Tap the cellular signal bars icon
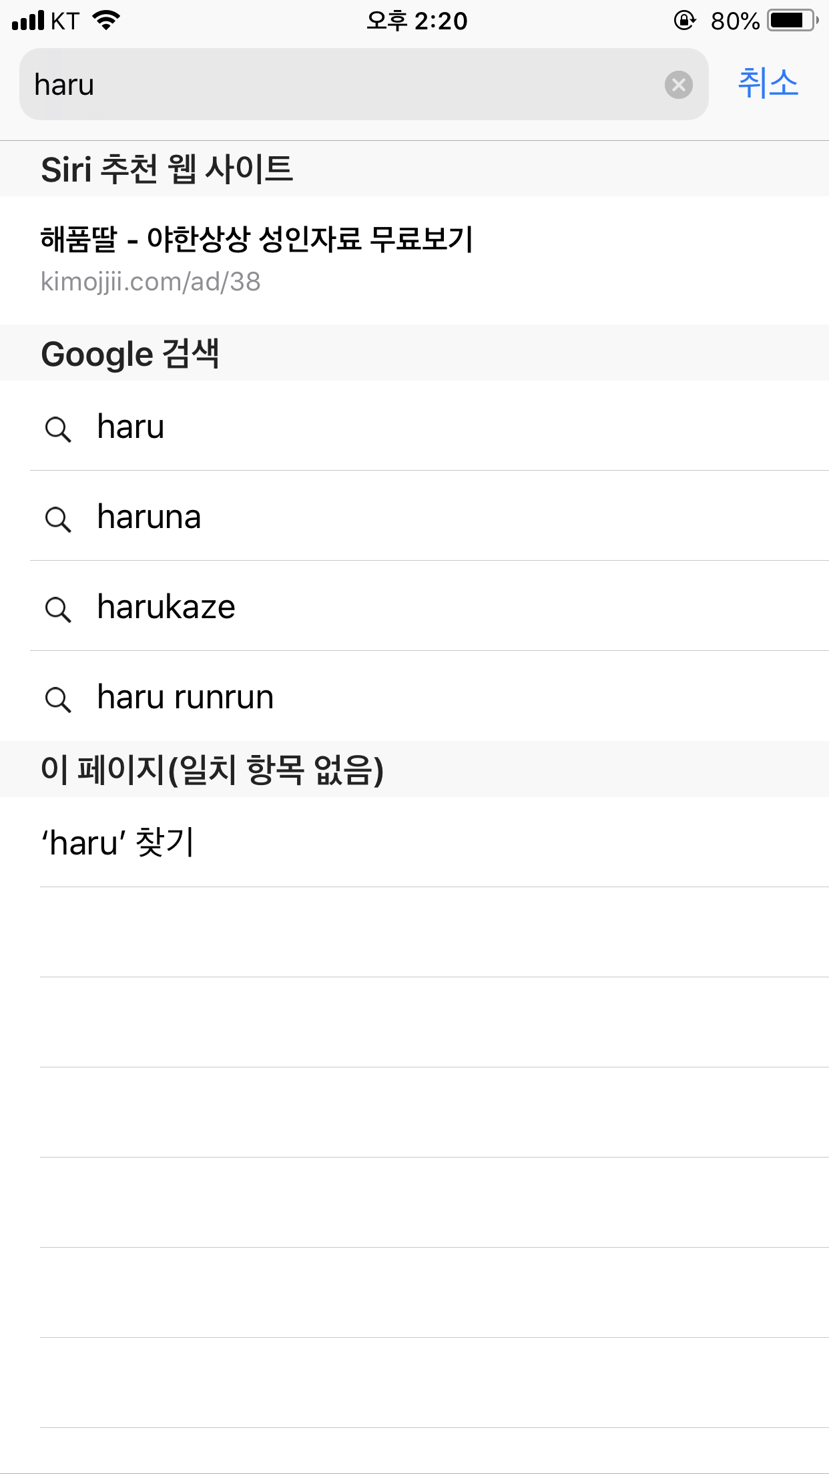Viewport: 829px width, 1474px height. [x=28, y=21]
